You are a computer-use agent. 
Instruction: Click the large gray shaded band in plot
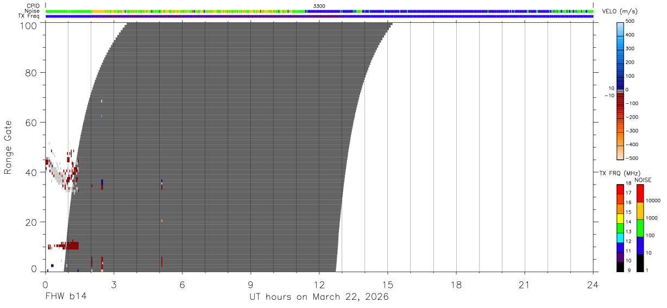[x=228, y=147]
